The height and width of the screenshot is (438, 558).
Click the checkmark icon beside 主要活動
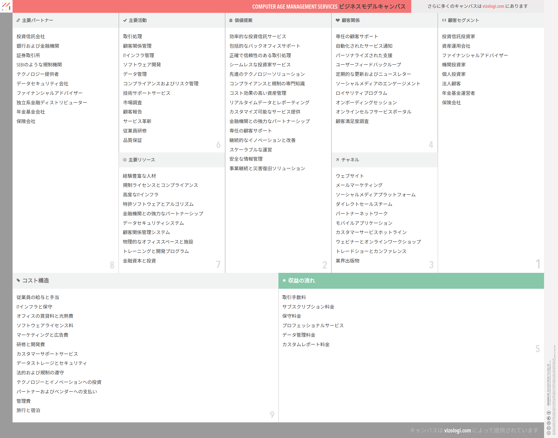125,20
